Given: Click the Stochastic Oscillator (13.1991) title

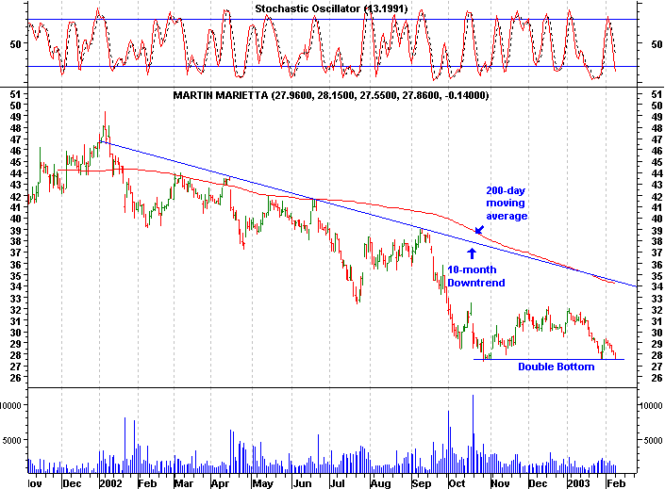Looking at the screenshot, I should pos(331,8).
